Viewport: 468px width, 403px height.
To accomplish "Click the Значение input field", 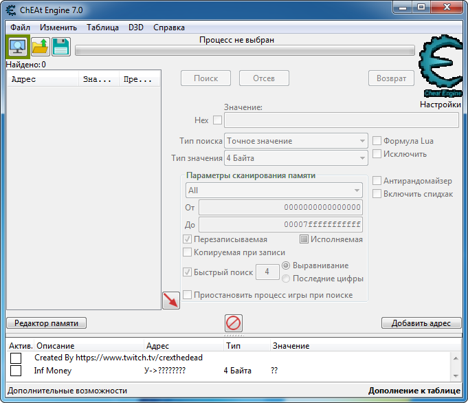I will click(x=341, y=120).
